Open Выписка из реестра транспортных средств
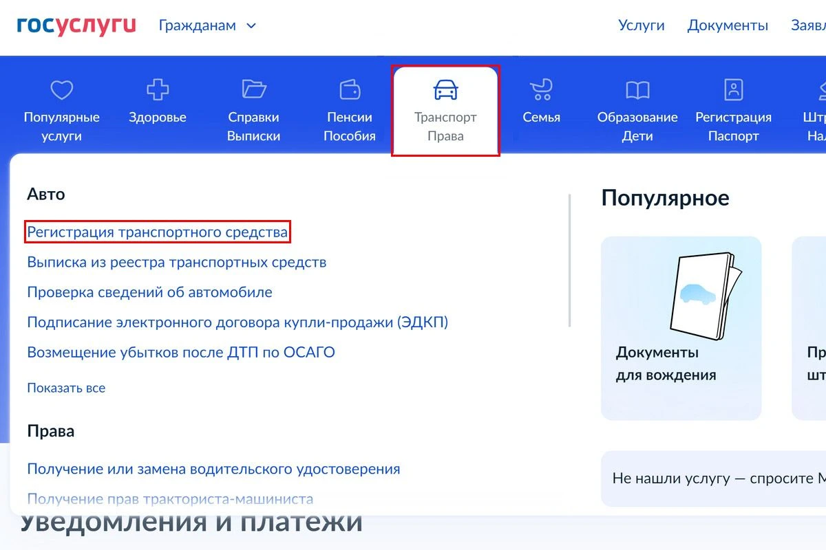The image size is (826, 550). [177, 262]
